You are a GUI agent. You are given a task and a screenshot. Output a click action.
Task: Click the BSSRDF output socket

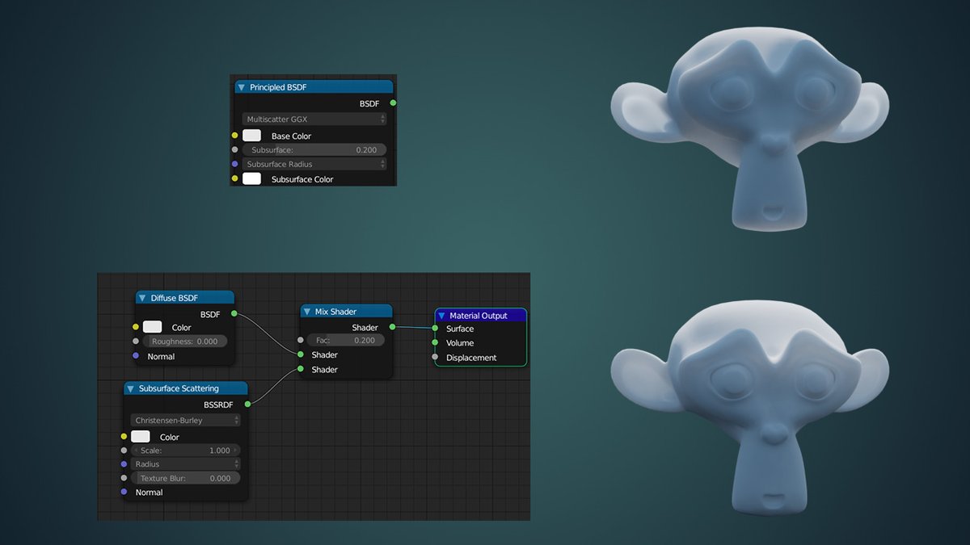point(247,404)
